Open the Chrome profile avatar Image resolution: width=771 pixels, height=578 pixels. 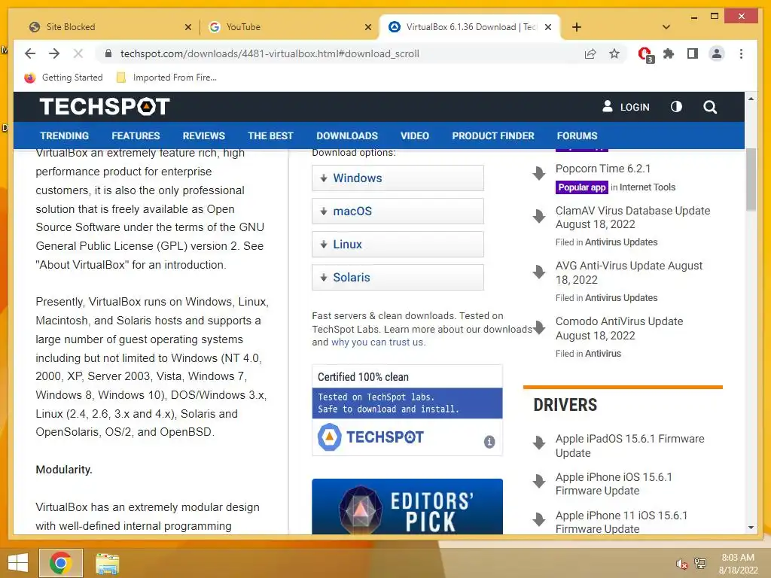click(717, 53)
